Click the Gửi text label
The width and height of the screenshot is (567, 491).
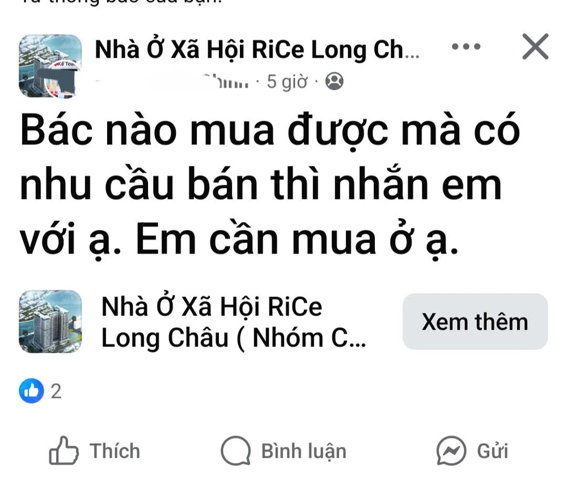pyautogui.click(x=491, y=451)
